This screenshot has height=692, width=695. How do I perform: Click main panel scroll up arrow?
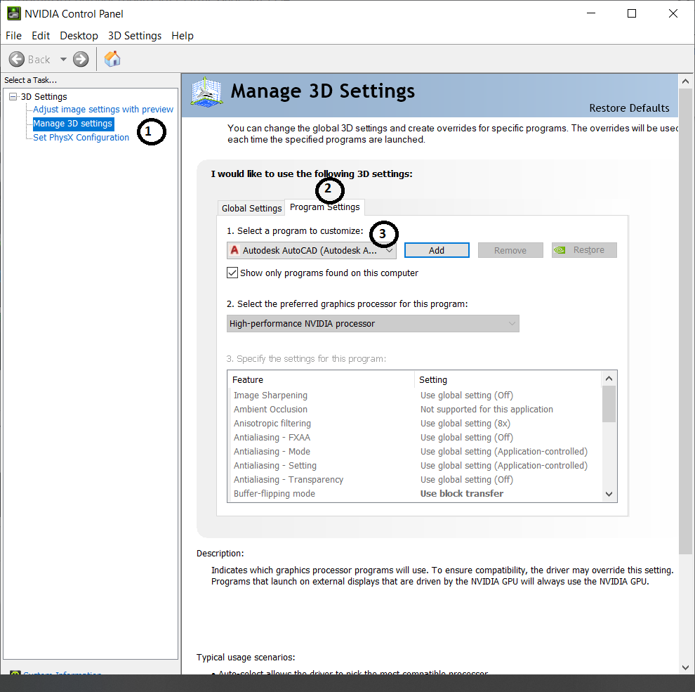coord(685,81)
